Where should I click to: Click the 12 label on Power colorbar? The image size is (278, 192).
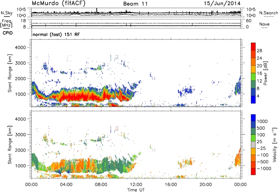coord(259,81)
